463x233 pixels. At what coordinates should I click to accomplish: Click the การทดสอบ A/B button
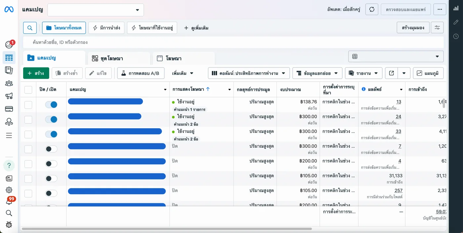(x=141, y=73)
